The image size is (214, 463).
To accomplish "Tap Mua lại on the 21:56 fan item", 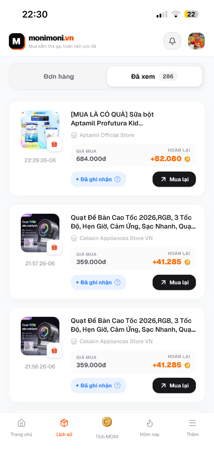I will (x=174, y=385).
